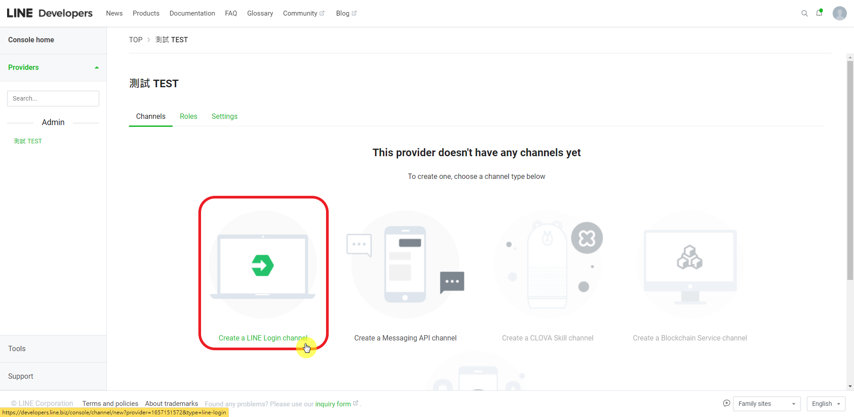Screen dimensions: 854x417
Task: Open the notifications bell
Action: 820,13
